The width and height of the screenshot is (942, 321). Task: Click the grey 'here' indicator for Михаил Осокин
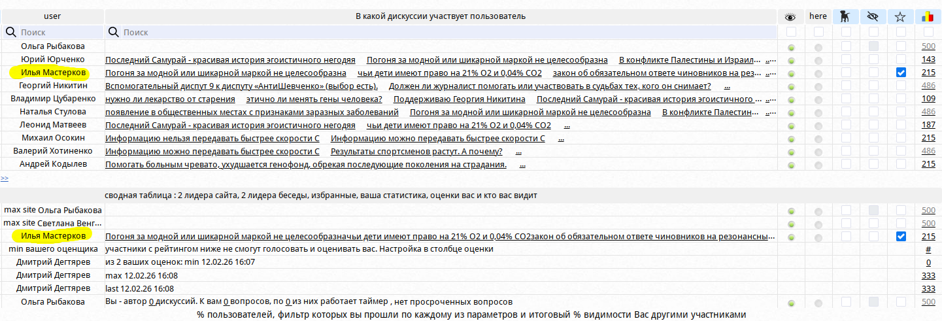818,139
